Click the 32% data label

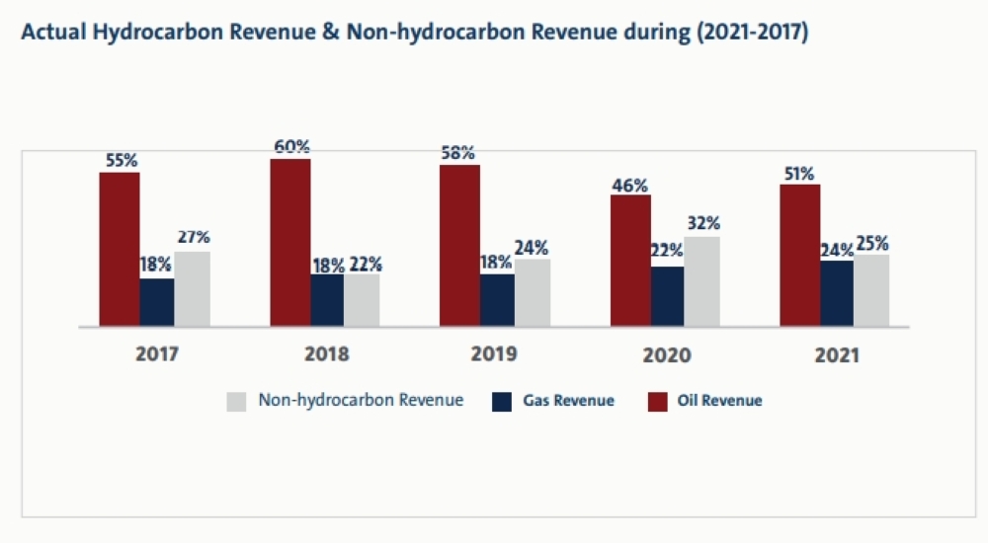[703, 223]
